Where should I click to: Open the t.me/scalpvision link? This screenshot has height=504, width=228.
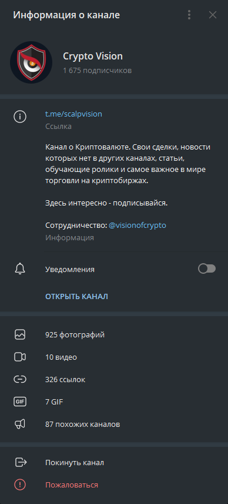(x=74, y=114)
